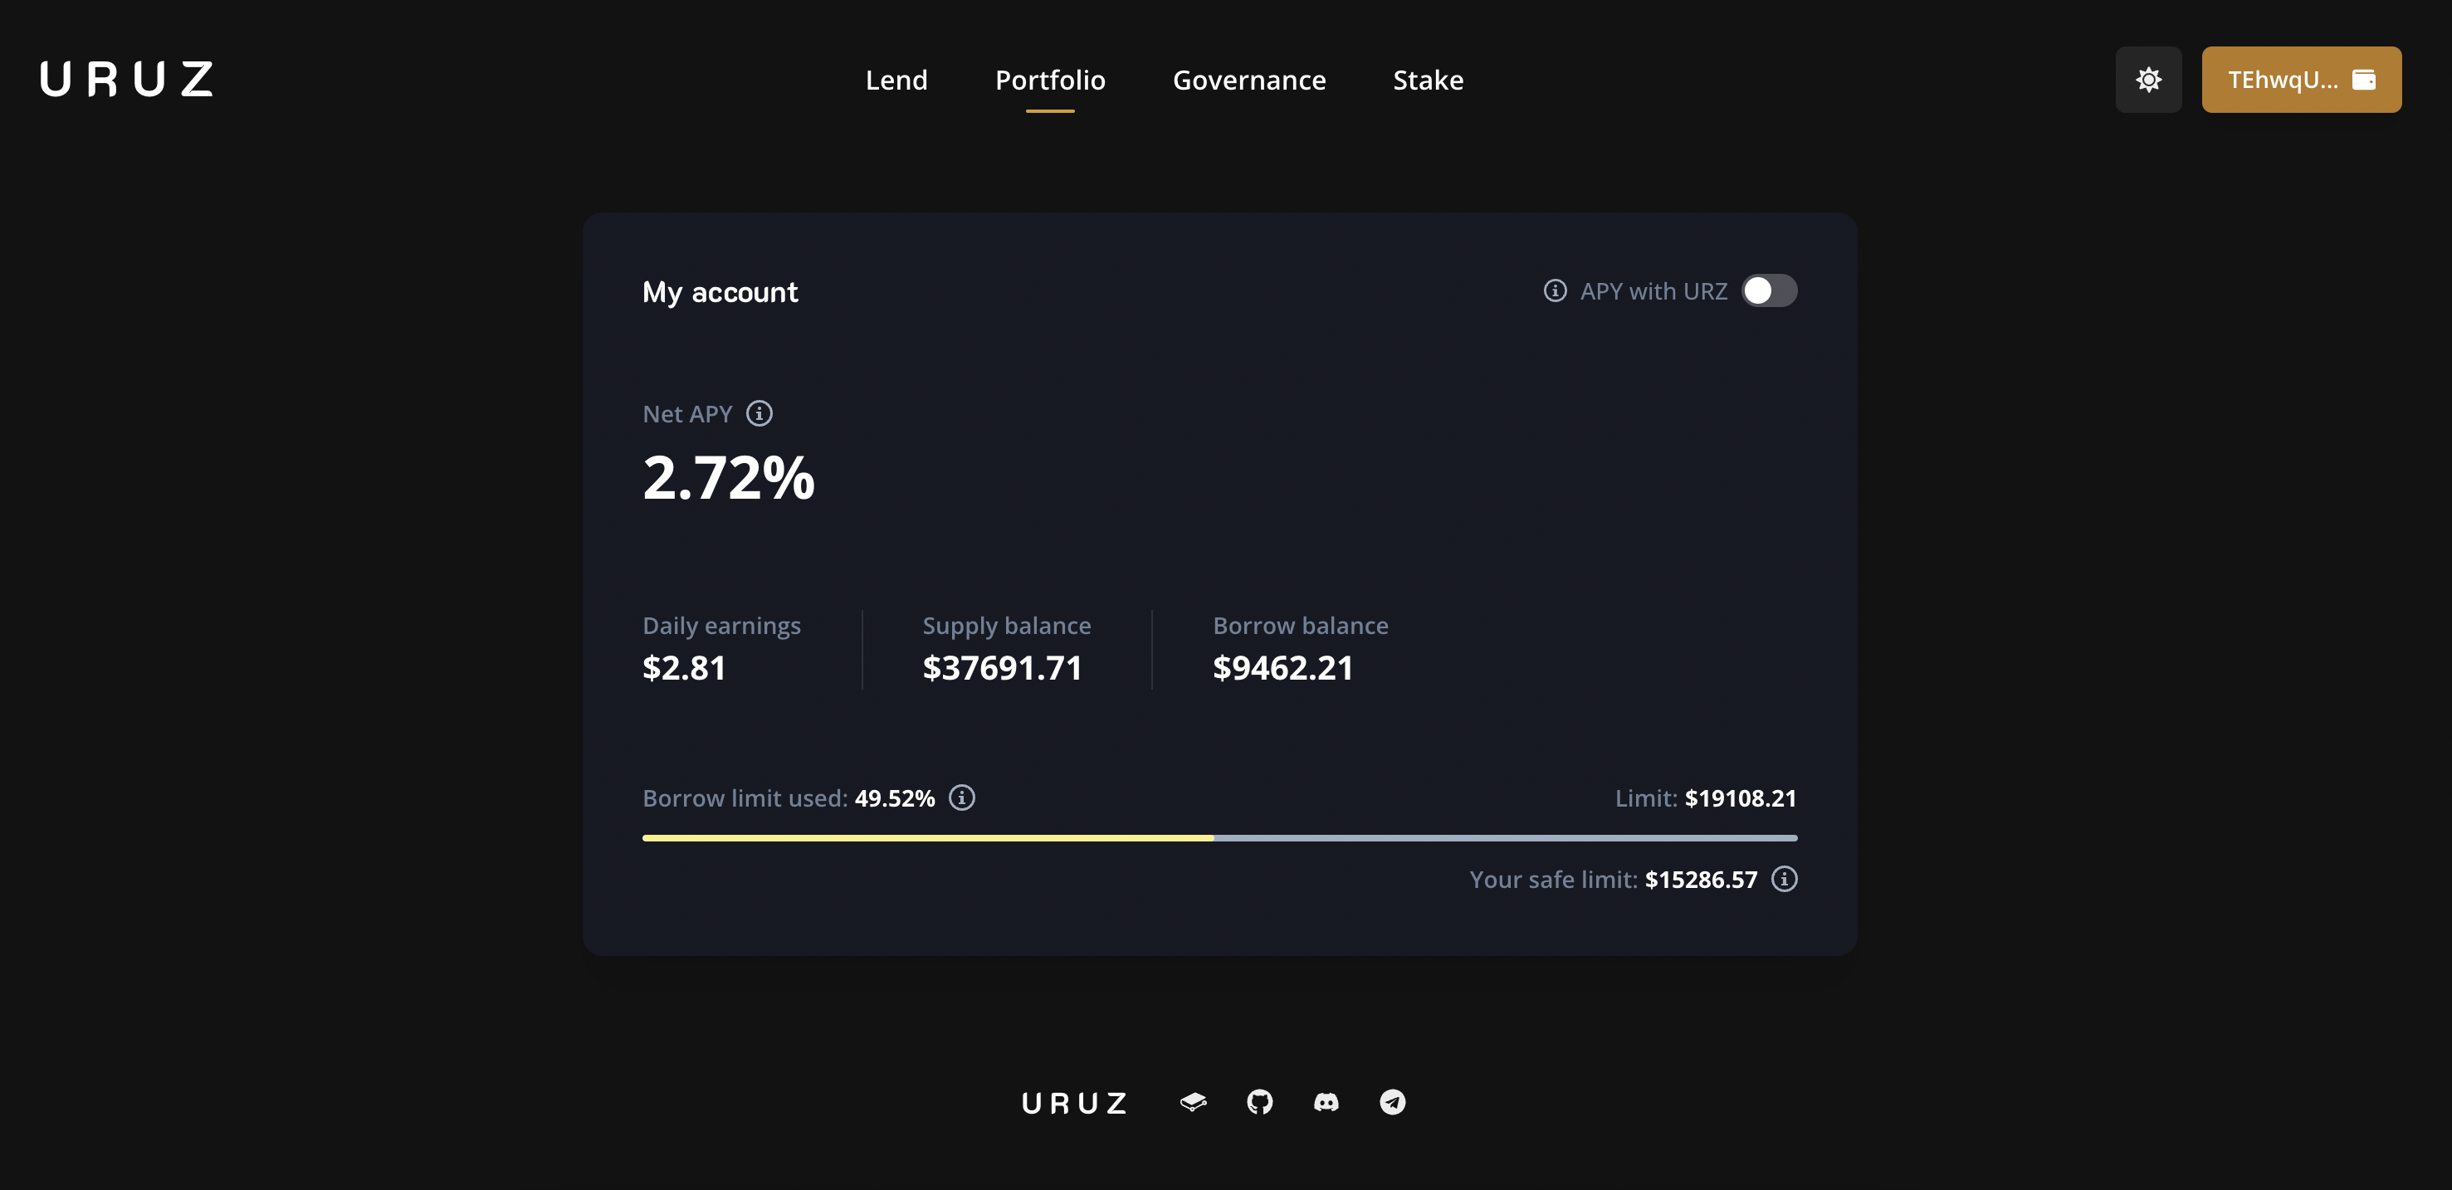This screenshot has width=2452, height=1190.
Task: Open the GitHub icon in footer
Action: pos(1259,1101)
